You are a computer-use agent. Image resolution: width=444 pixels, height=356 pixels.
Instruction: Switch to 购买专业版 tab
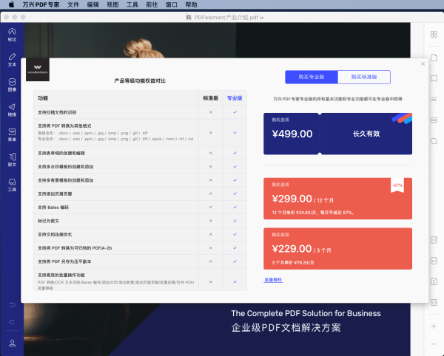click(x=312, y=77)
